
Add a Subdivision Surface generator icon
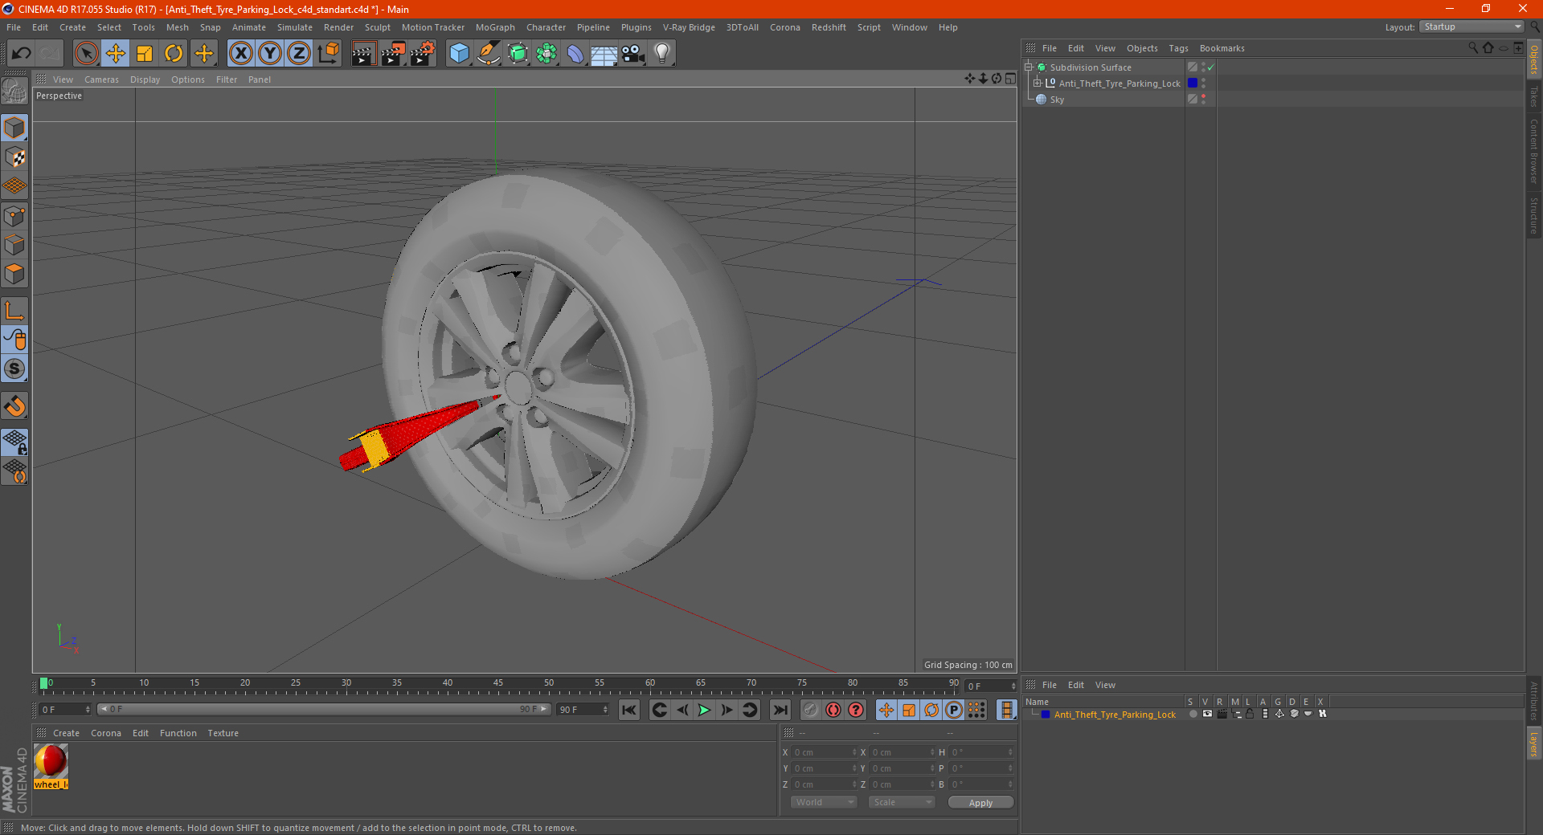[518, 54]
